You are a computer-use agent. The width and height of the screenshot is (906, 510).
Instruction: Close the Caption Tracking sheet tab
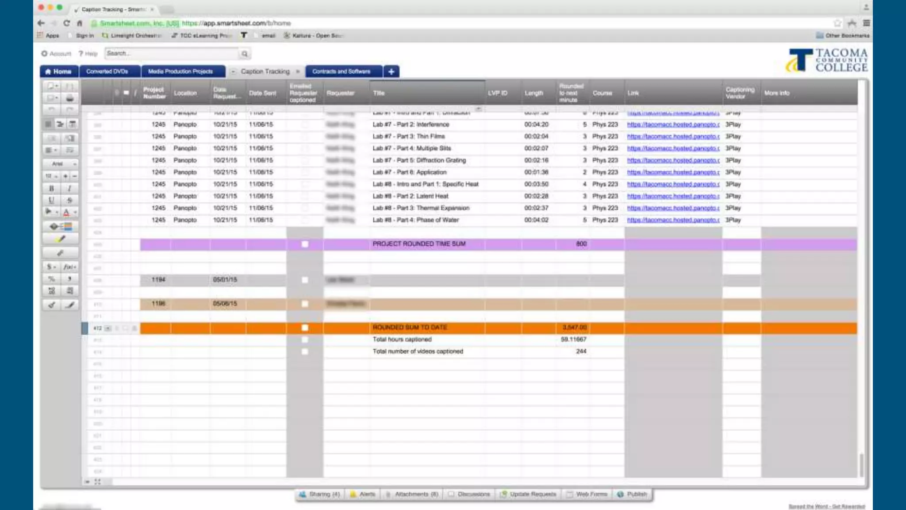click(298, 71)
